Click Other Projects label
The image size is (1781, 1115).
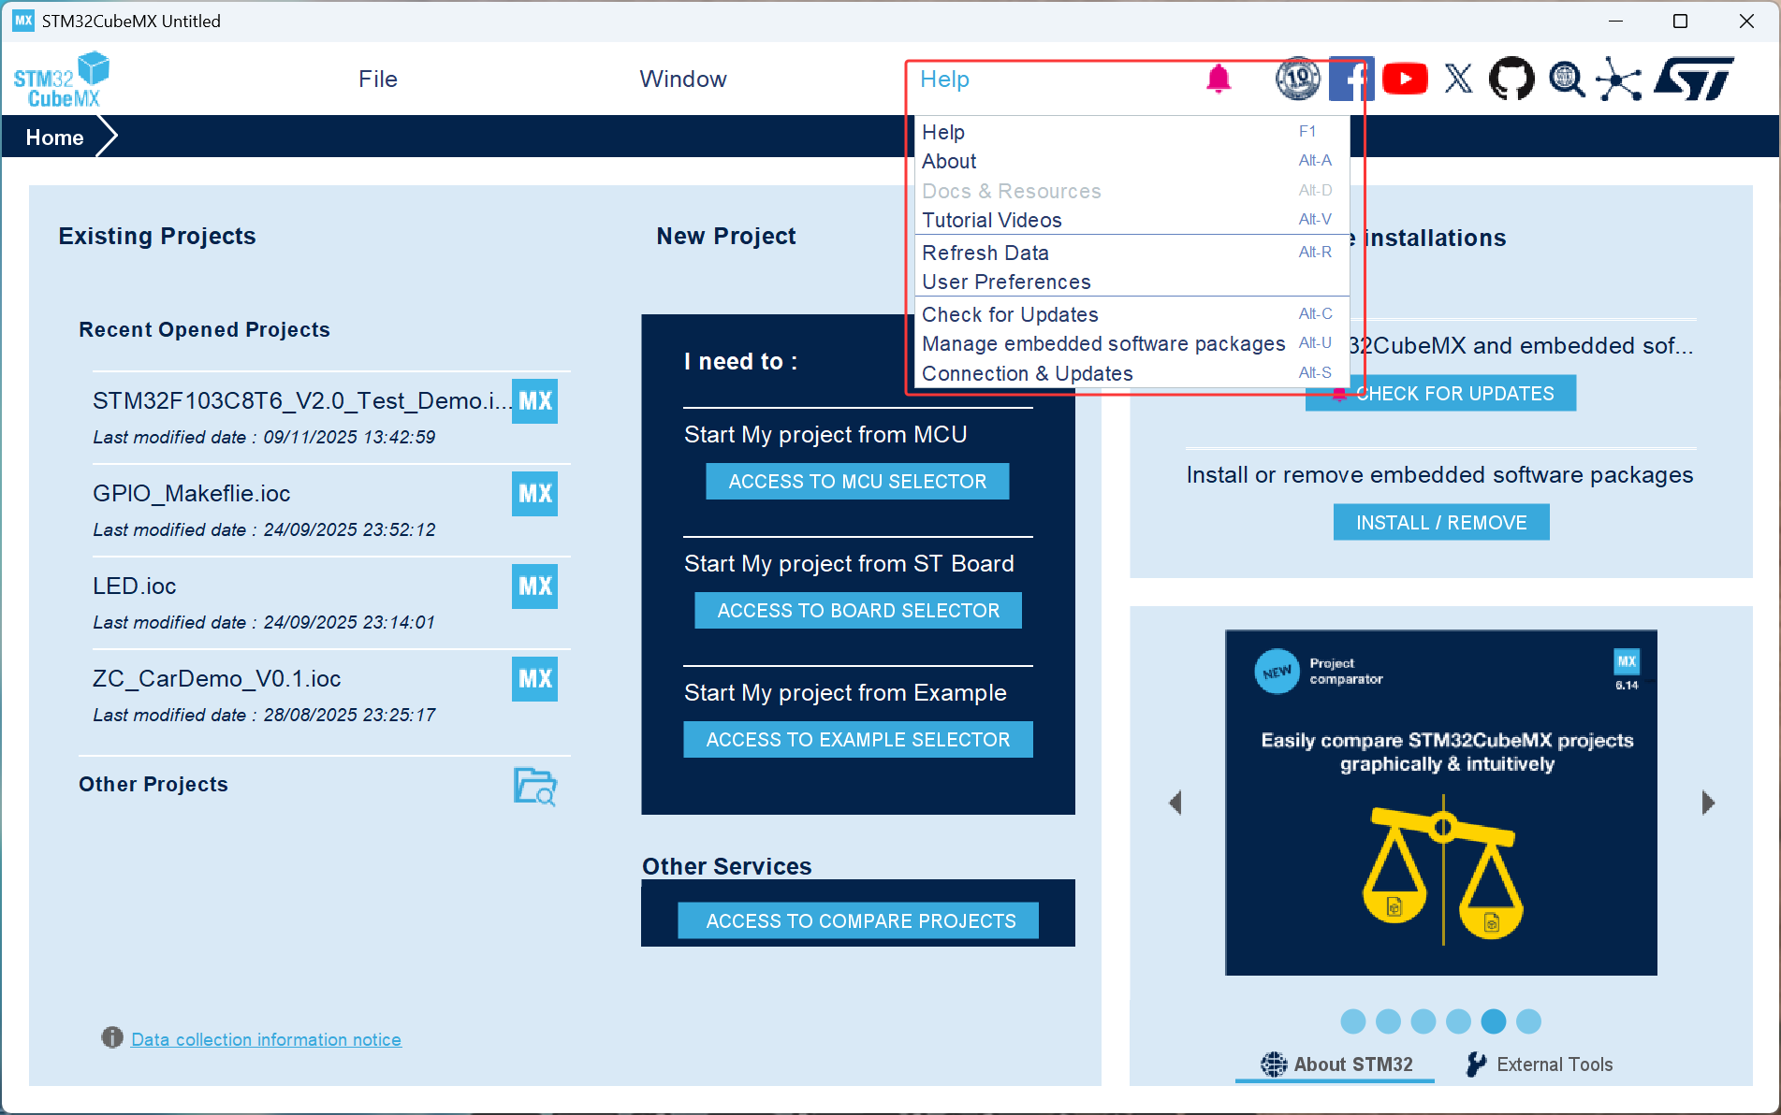pos(153,785)
